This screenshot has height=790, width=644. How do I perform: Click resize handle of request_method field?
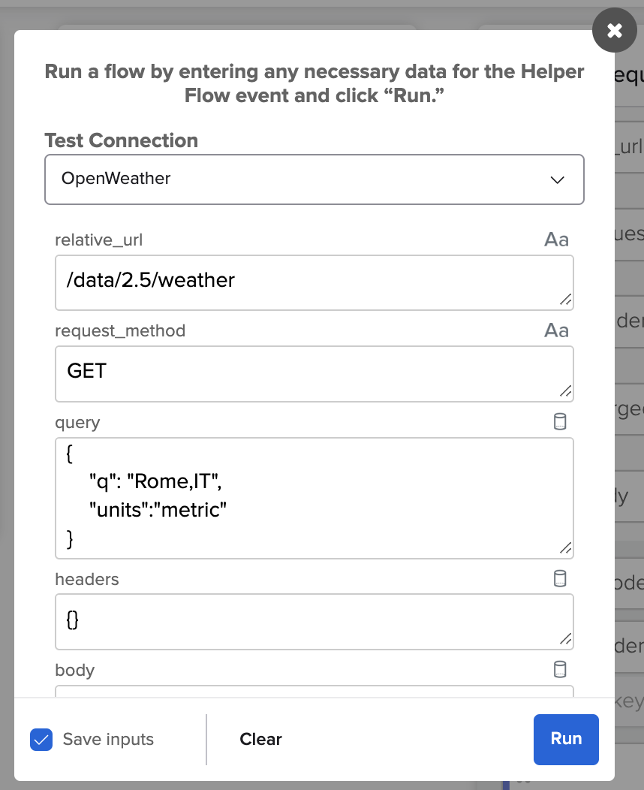pyautogui.click(x=566, y=390)
